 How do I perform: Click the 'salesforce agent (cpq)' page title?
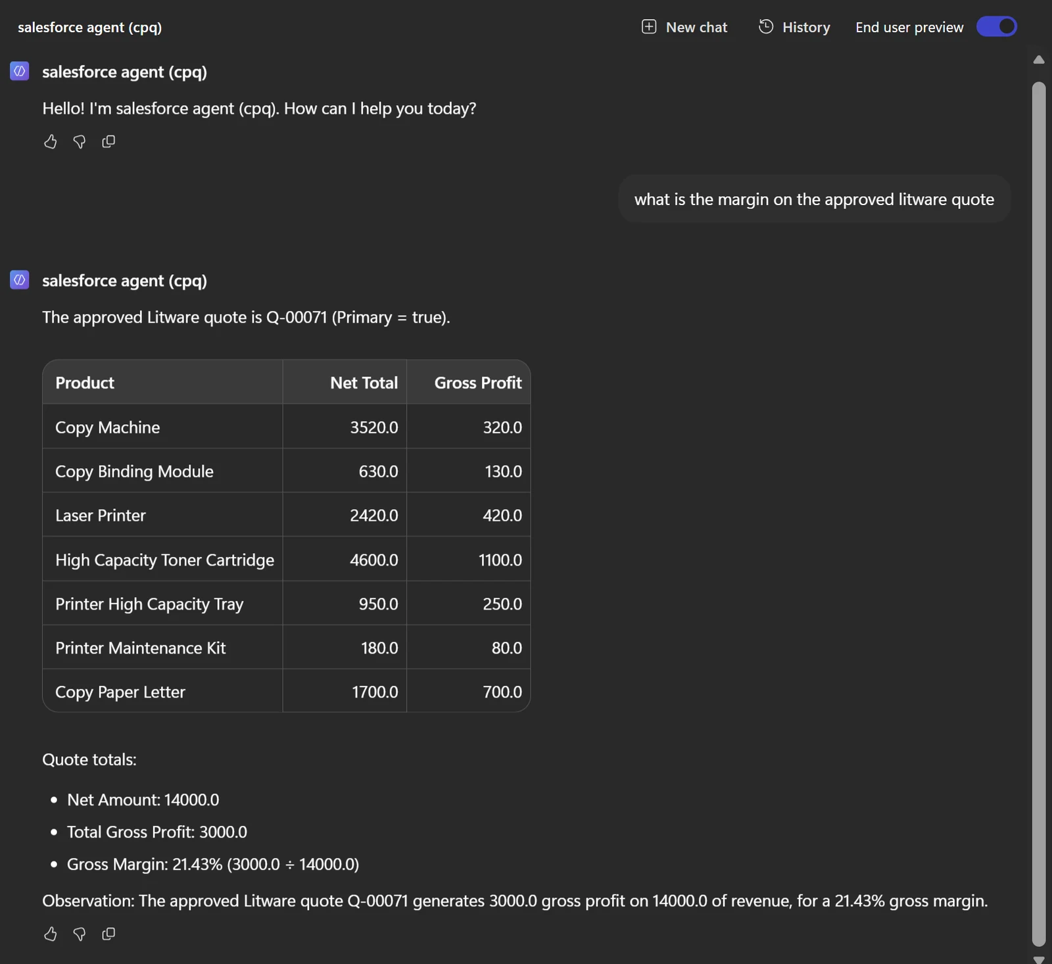[x=89, y=27]
